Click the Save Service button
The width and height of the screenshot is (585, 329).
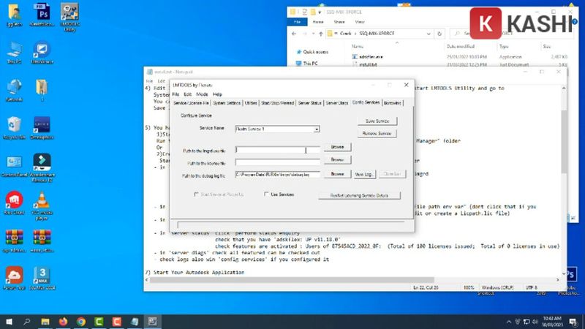377,121
